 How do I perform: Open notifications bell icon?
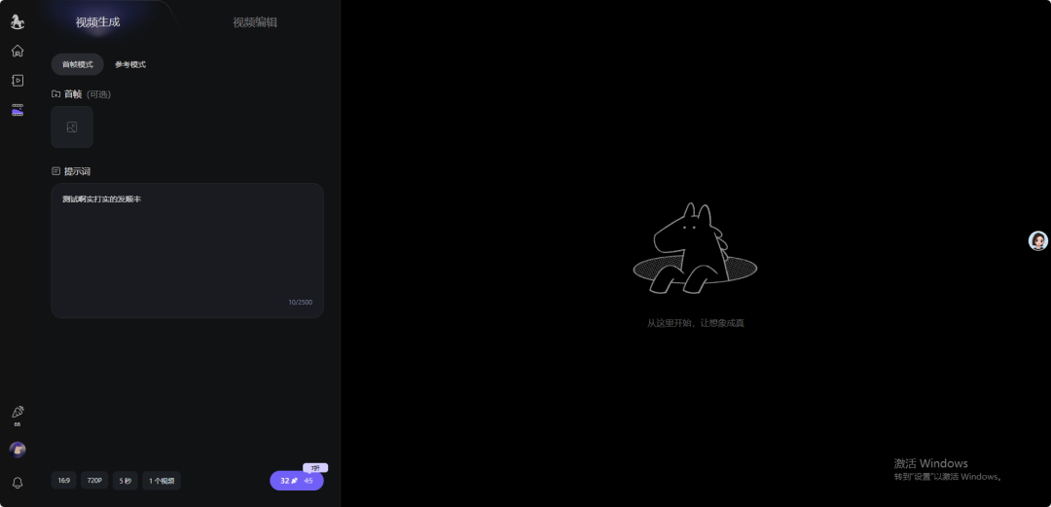pos(18,483)
